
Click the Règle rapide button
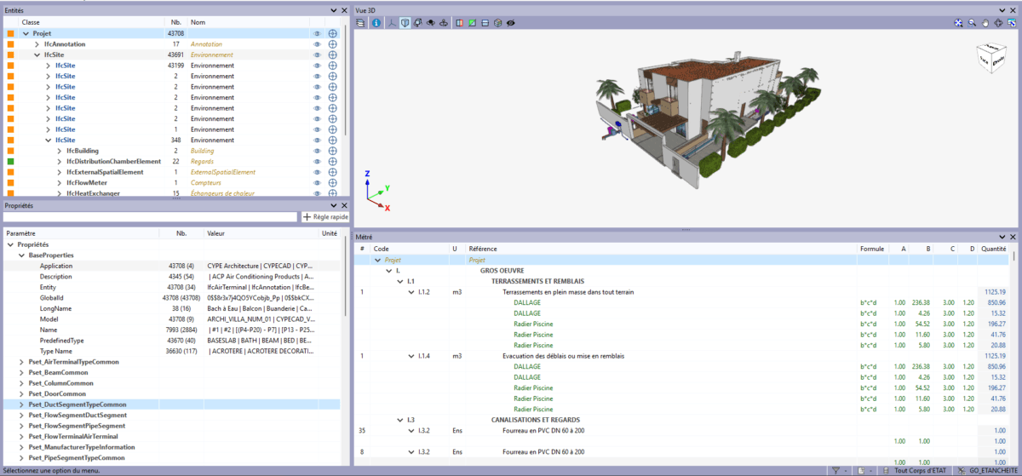[325, 217]
